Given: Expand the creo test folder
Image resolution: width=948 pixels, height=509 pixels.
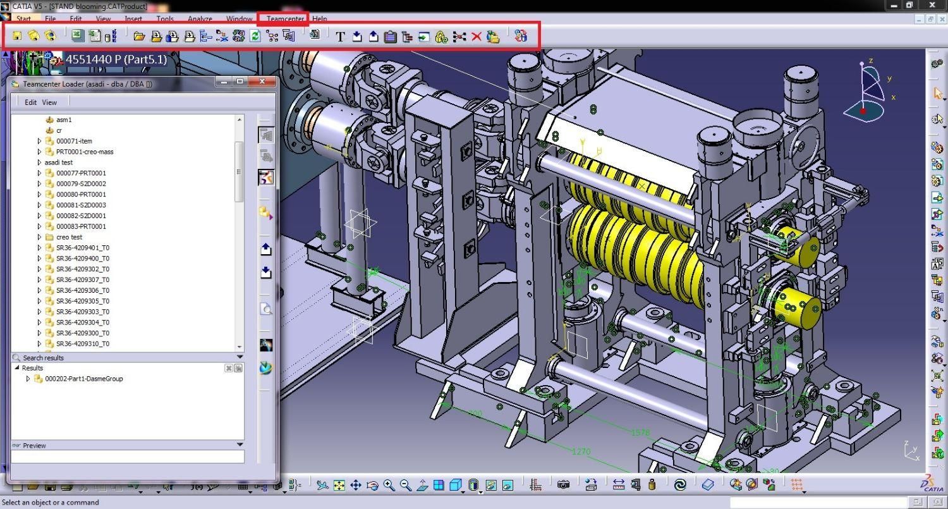Looking at the screenshot, I should click(39, 237).
